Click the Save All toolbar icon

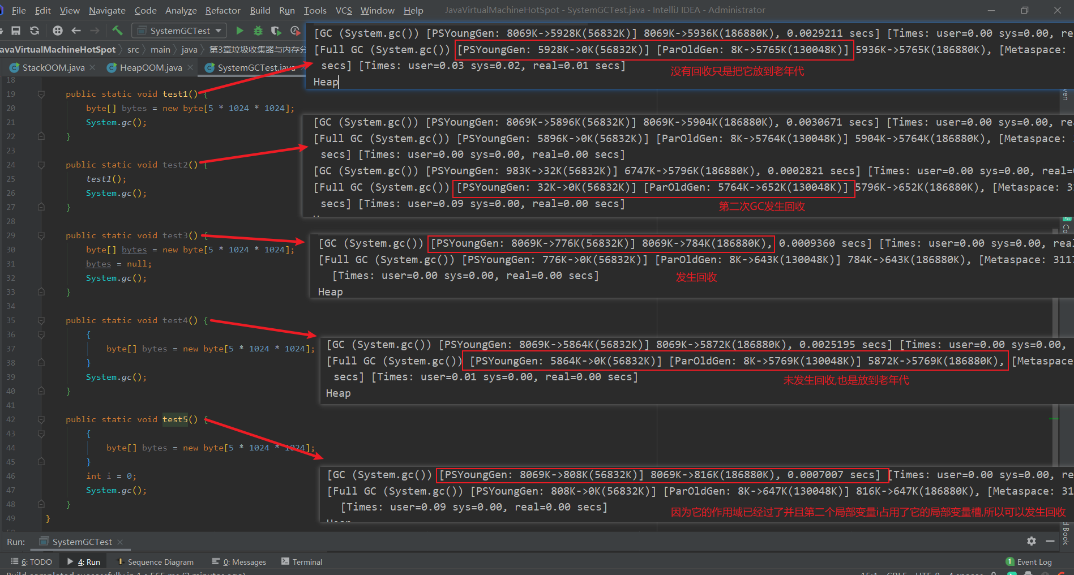click(16, 31)
